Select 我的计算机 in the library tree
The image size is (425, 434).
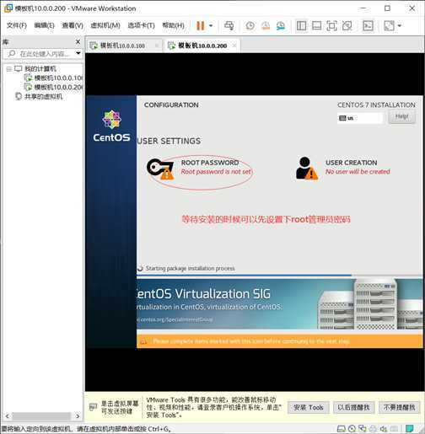[x=40, y=69]
